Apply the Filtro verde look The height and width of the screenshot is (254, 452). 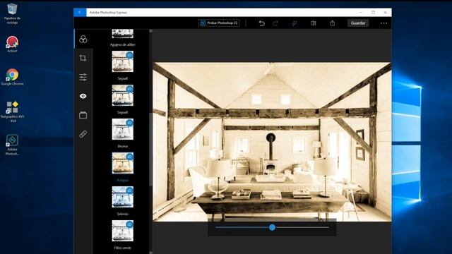pyautogui.click(x=123, y=231)
